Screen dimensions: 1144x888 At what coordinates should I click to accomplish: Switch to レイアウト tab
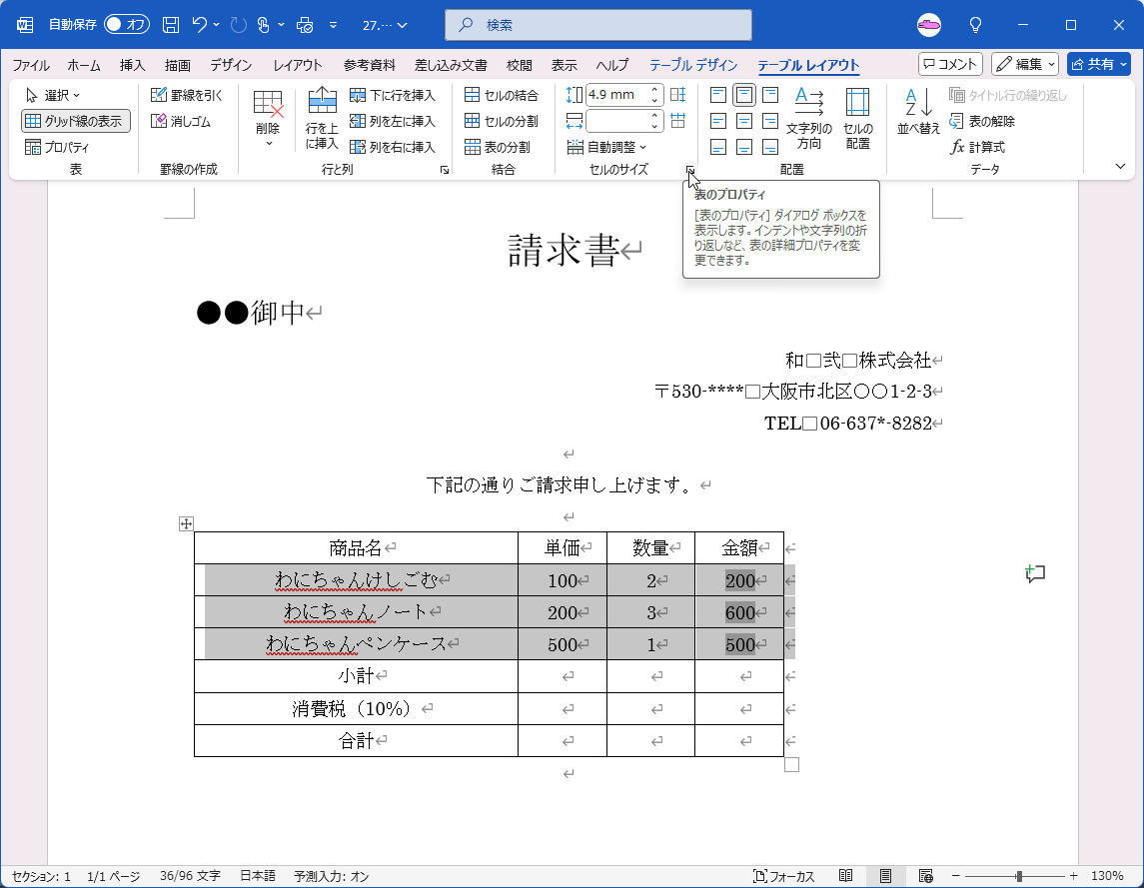[298, 65]
